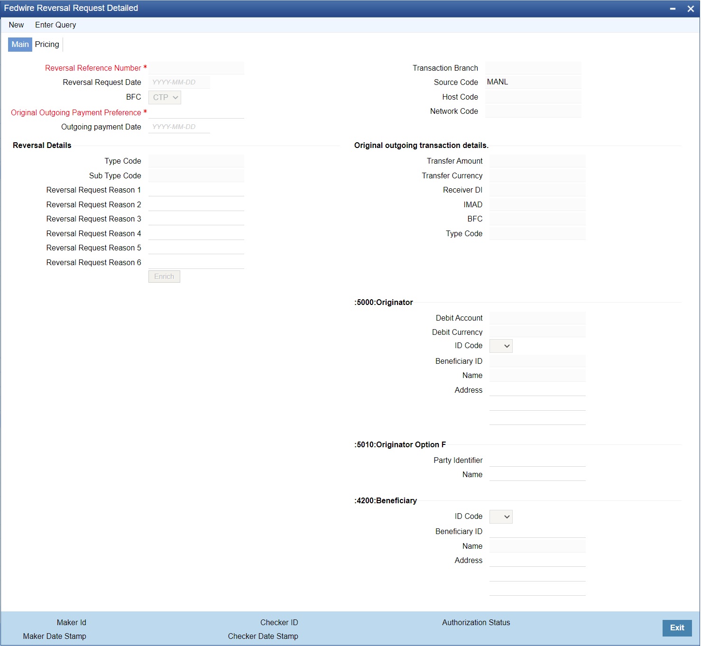Open the Enter Query action
The height and width of the screenshot is (646, 701).
point(55,25)
